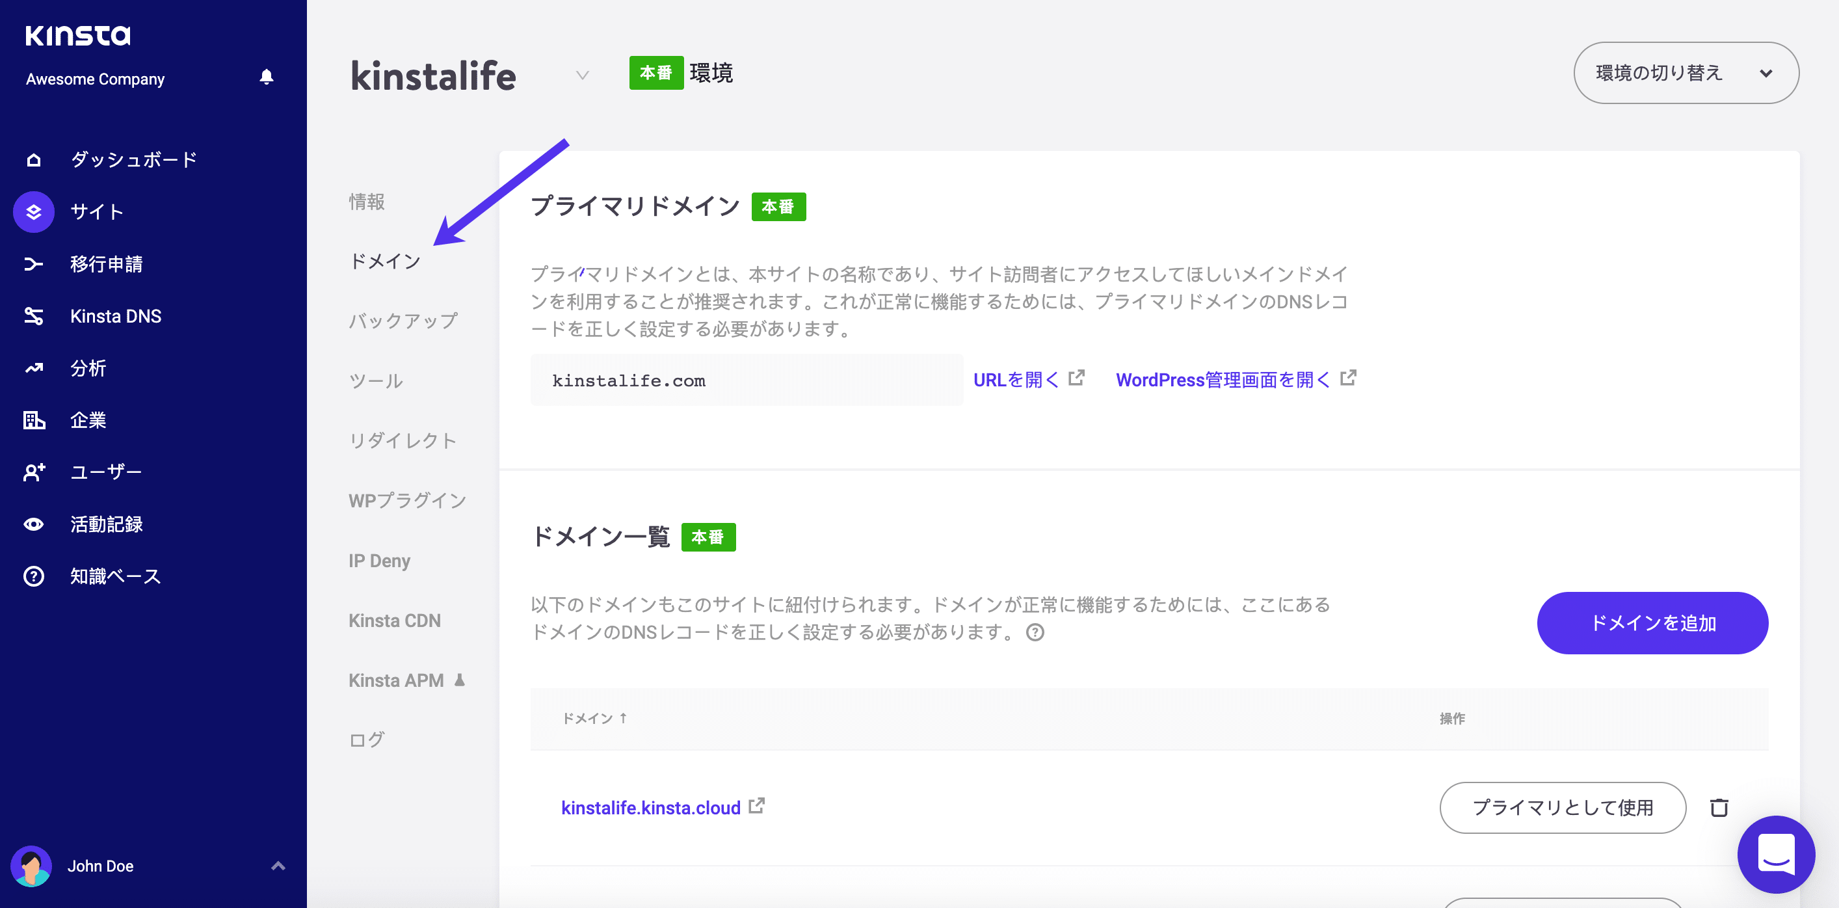Switch to the ツール tab
The height and width of the screenshot is (908, 1839).
377,381
